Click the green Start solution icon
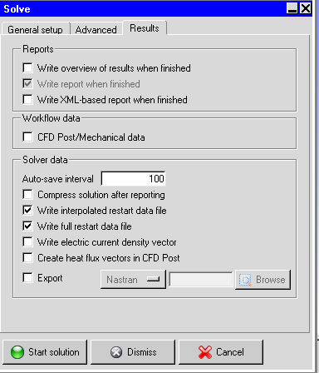319x373 pixels. coord(17,352)
